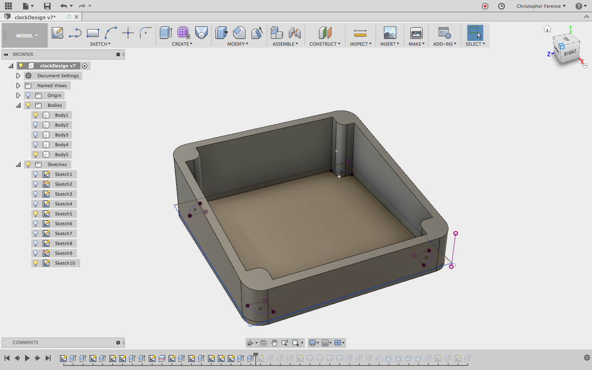The image size is (592, 370).
Task: Save the document with the floppy icon
Action: [47, 6]
